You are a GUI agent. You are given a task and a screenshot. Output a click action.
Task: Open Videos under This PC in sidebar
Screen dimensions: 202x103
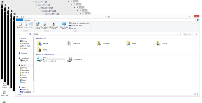click(23, 80)
